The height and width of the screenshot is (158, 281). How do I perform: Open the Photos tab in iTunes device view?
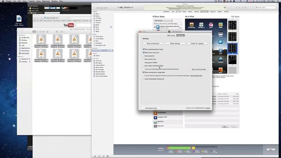[x=227, y=12]
